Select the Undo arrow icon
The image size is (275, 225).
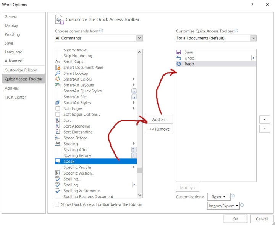click(x=179, y=58)
